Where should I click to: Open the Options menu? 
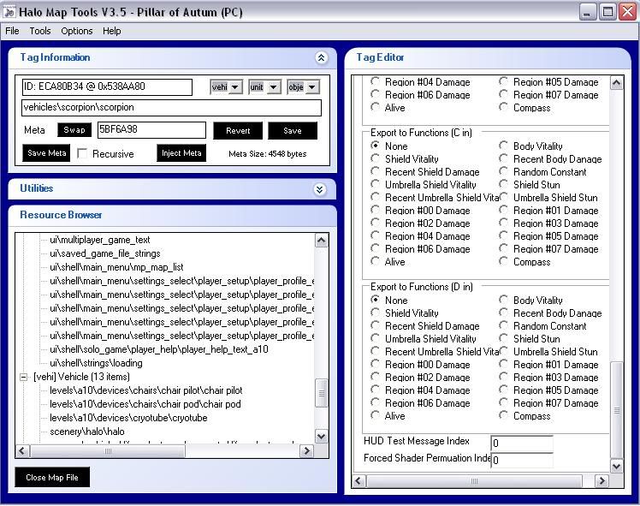[77, 31]
